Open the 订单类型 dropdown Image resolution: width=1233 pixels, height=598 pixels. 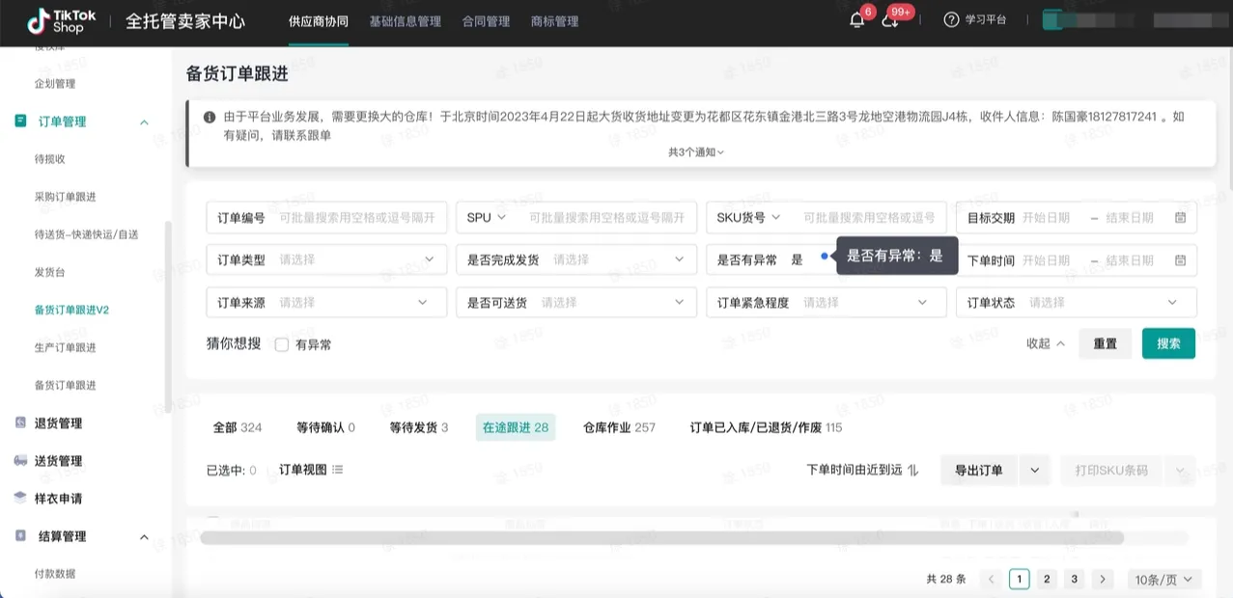point(327,259)
